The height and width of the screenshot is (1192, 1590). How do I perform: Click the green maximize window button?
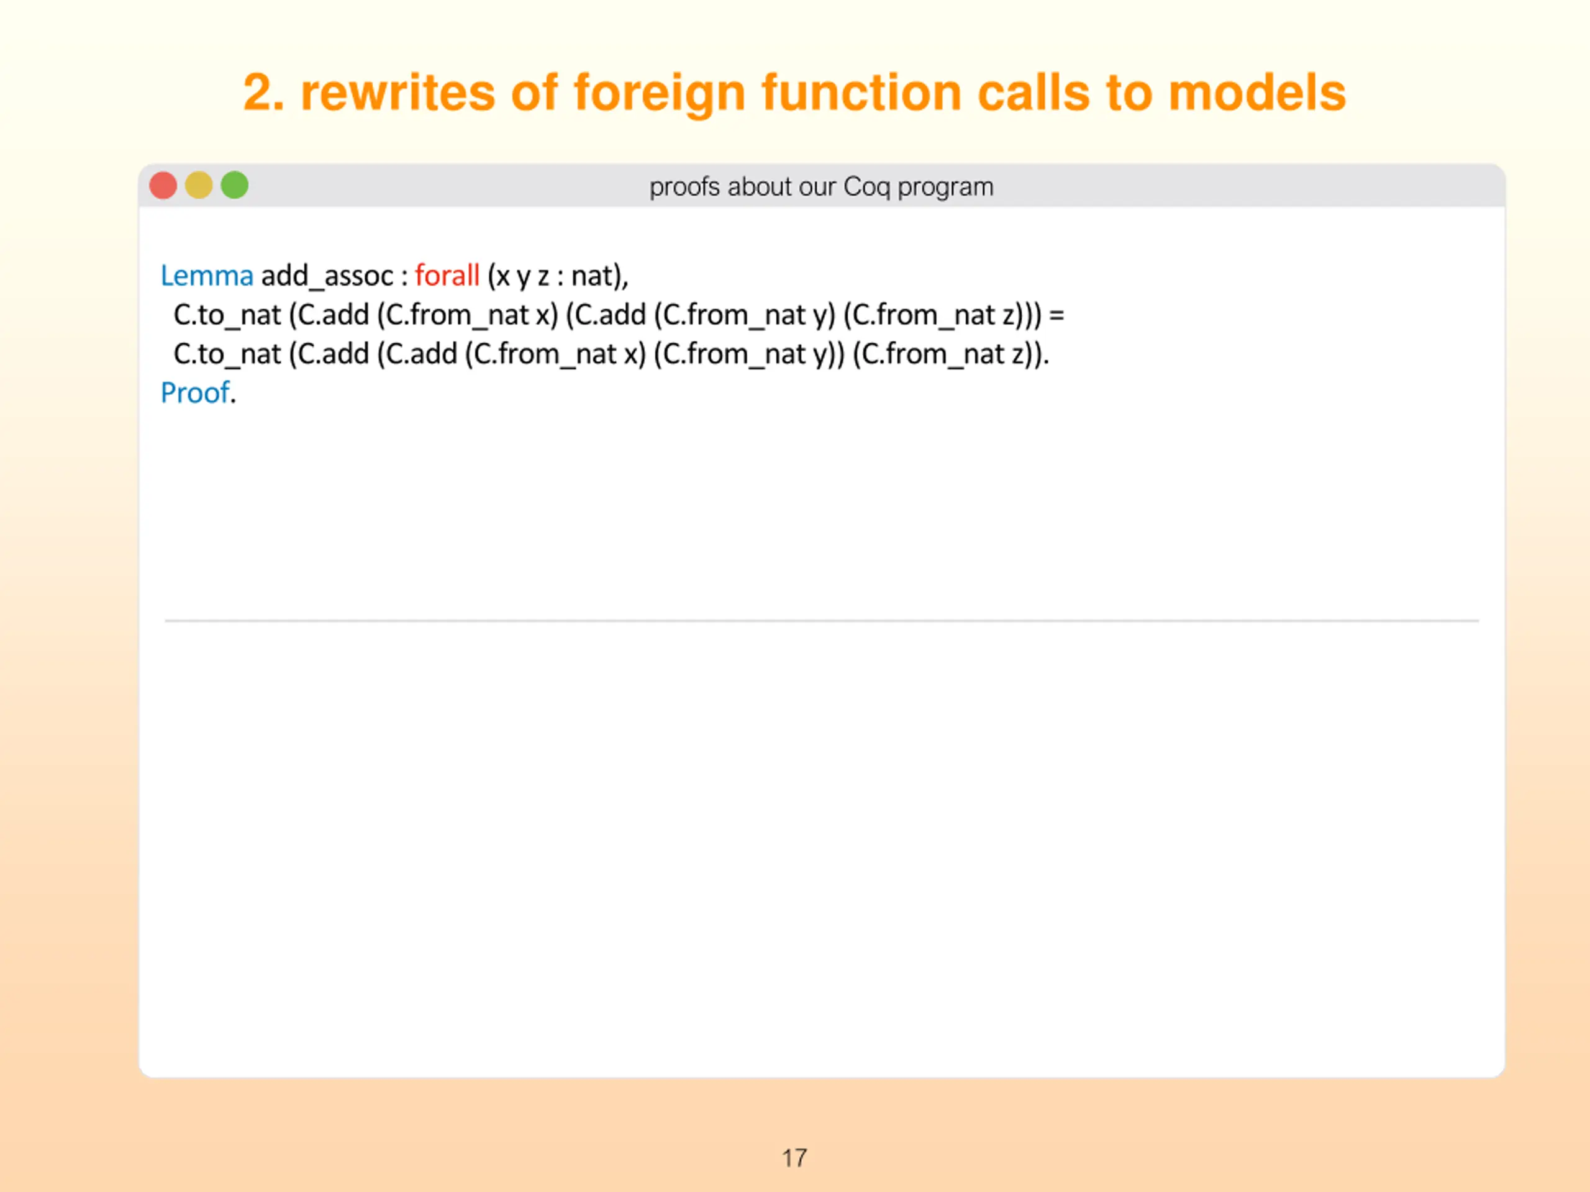click(x=234, y=186)
